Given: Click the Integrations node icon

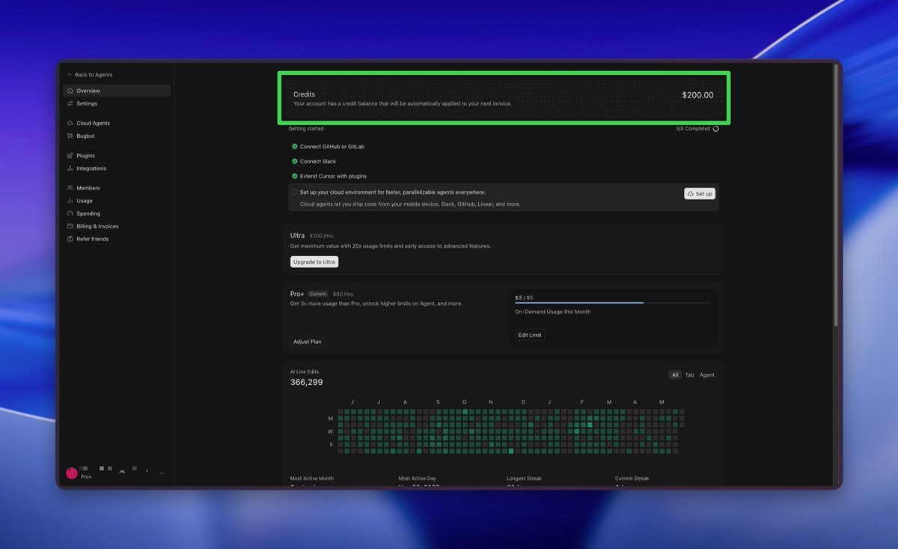Looking at the screenshot, I should (70, 169).
